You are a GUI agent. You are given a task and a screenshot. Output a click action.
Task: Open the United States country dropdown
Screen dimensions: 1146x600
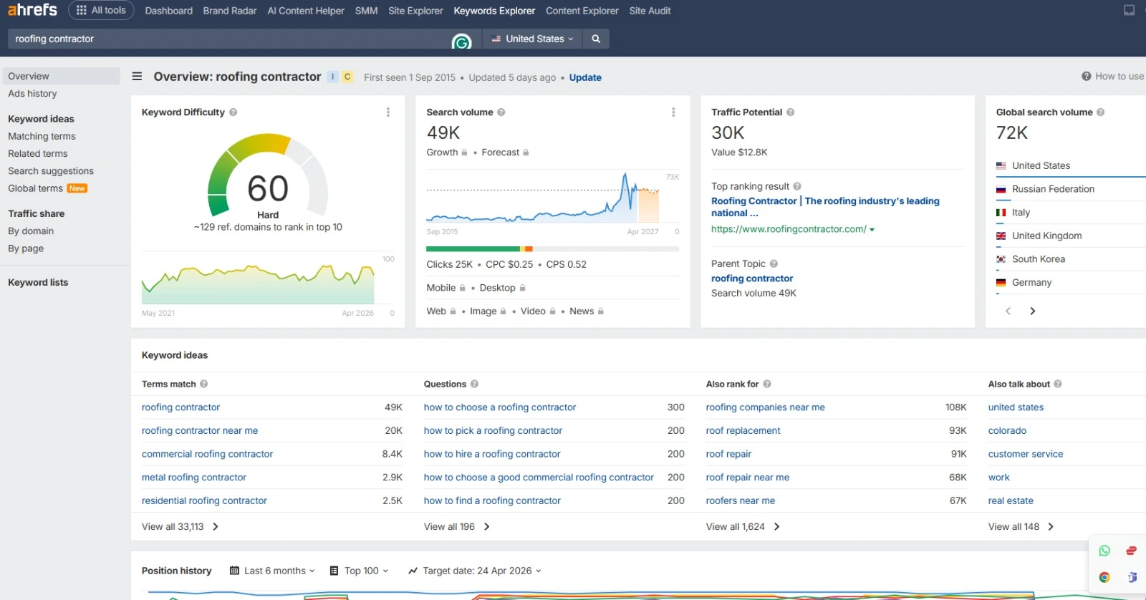[532, 39]
